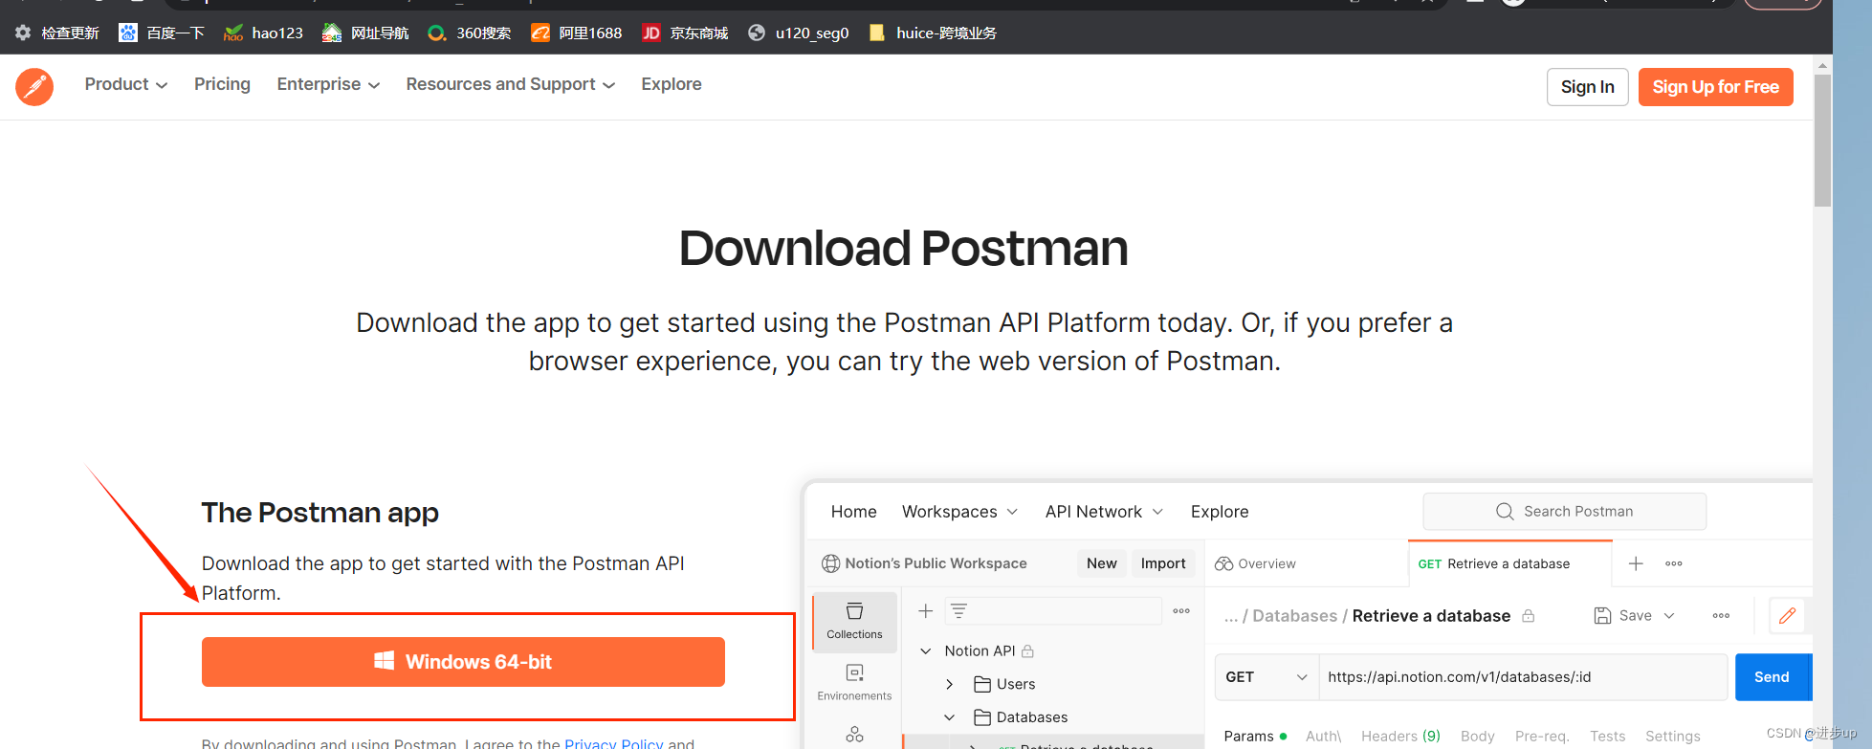
Task: Click Notion's Public Workspace globe icon
Action: point(830,563)
